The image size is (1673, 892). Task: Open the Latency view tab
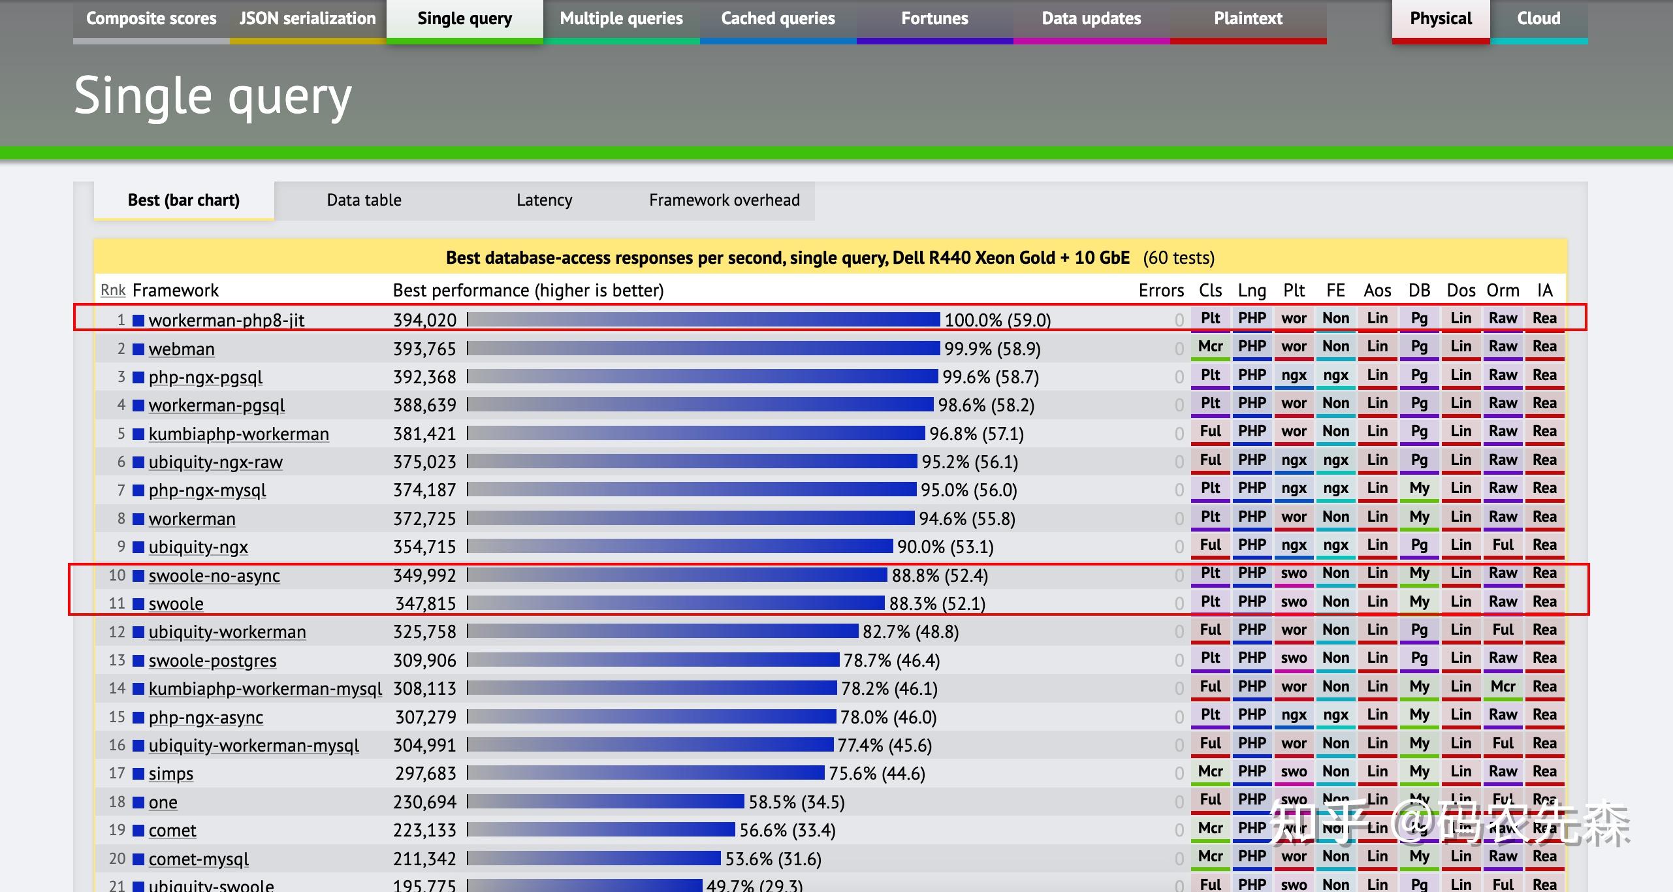click(x=544, y=200)
